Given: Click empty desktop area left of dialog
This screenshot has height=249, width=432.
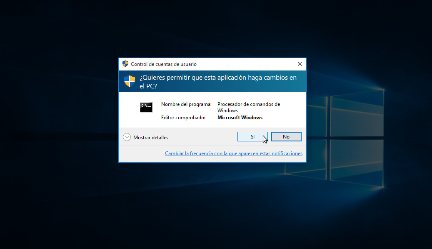Looking at the screenshot, I should pyautogui.click(x=58, y=125).
